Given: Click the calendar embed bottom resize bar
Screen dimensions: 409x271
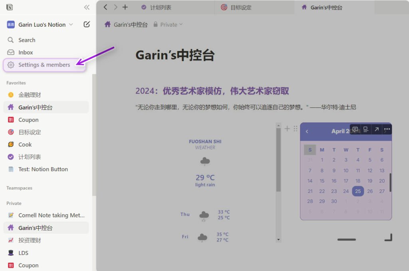Looking at the screenshot, I should click(346, 239).
